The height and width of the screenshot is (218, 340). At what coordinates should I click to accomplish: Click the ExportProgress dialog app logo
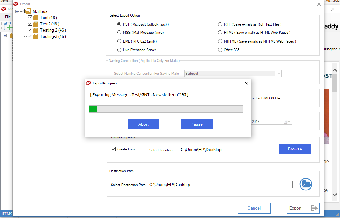88,83
